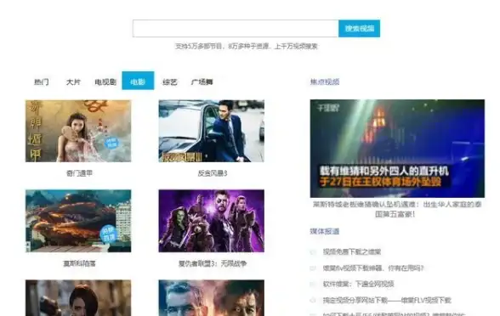This screenshot has height=316, width=500.
Task: Open the 软件维棠:下遍全网视频 article link
Action: [359, 284]
